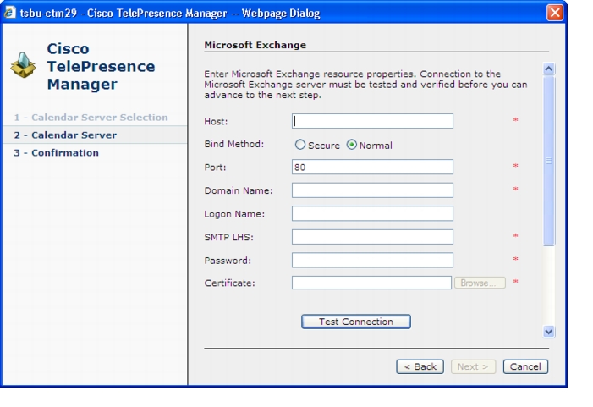The image size is (593, 407).
Task: Click the certificate Browse button
Action: pyautogui.click(x=480, y=283)
